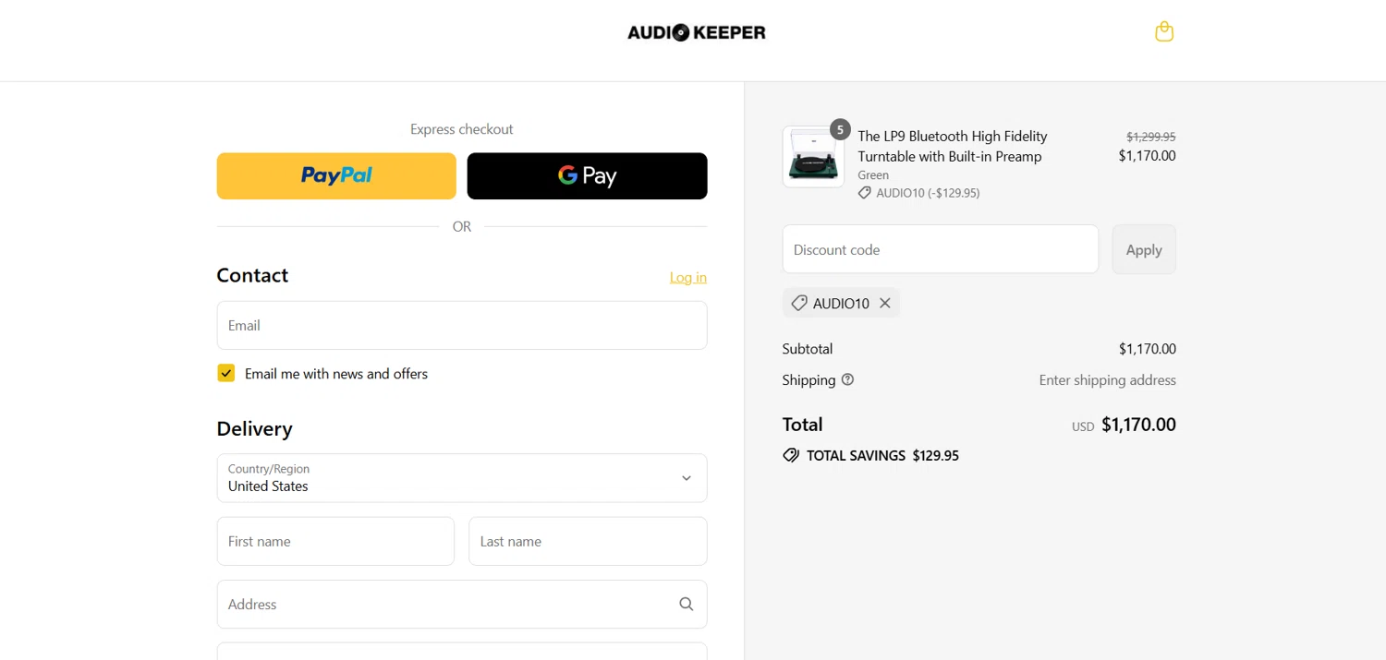Open the Country/Region dropdown

[462, 478]
